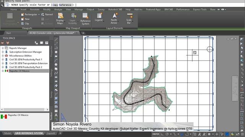Click the Clip viewport icon

(23, 24)
